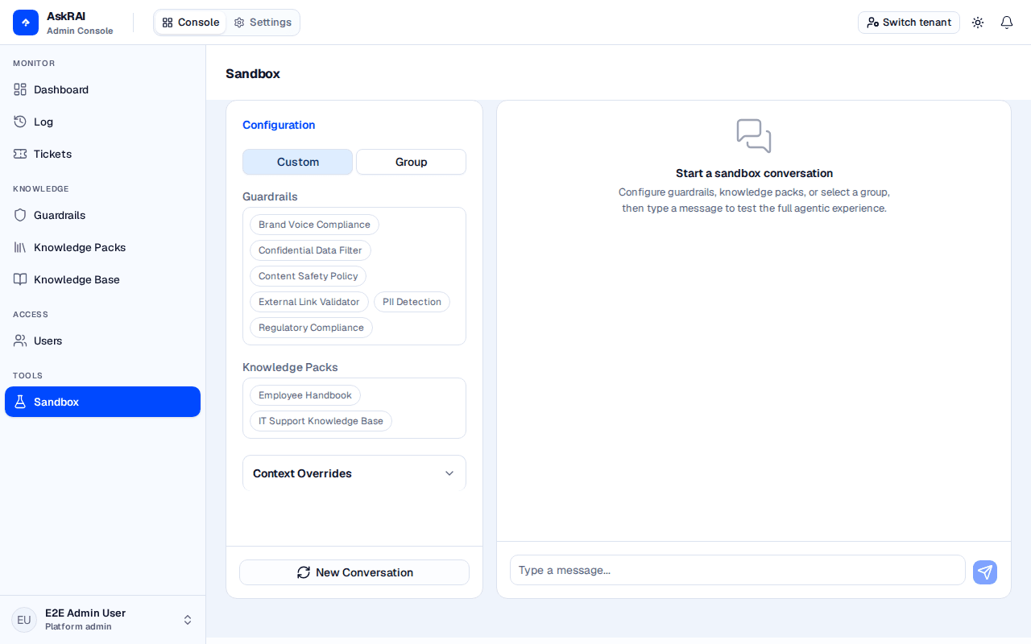The image size is (1031, 644).
Task: Open Guardrails from the sidebar
Action: coord(102,215)
